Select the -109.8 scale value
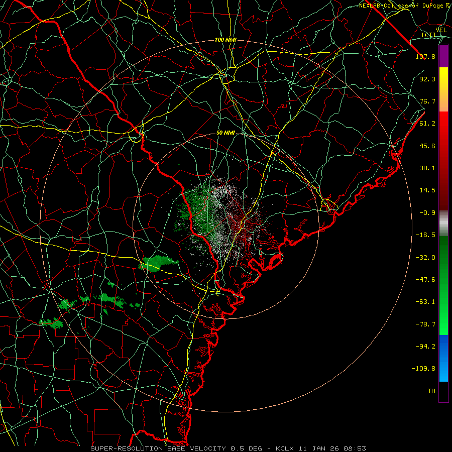452x452 pixels. pyautogui.click(x=423, y=369)
